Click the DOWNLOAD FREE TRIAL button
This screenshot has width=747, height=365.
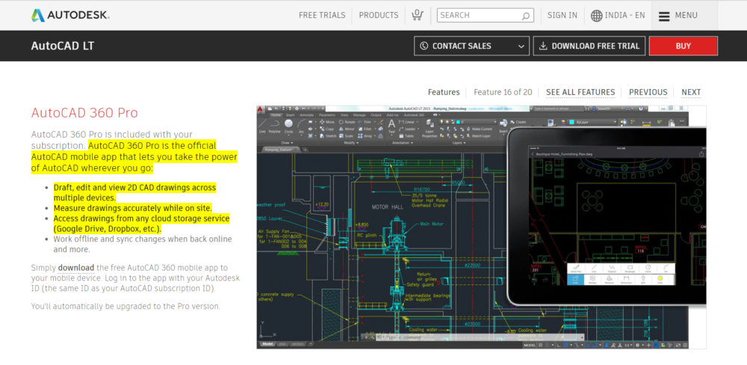coord(589,46)
